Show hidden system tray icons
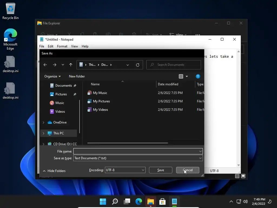 [x=231, y=201]
